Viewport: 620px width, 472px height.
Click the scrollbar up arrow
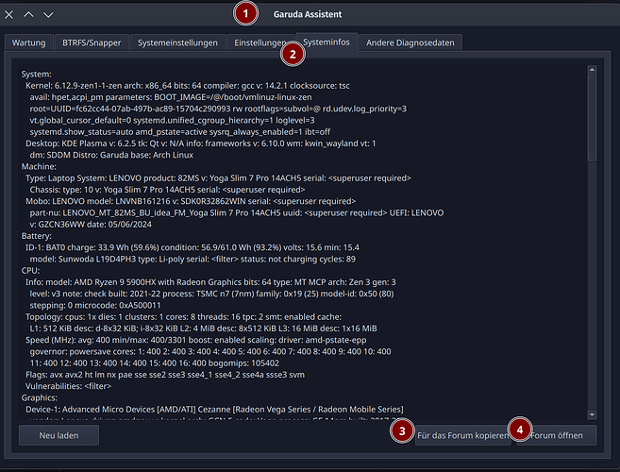(x=592, y=70)
